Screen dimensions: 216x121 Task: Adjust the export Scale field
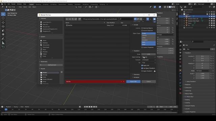click(148, 54)
